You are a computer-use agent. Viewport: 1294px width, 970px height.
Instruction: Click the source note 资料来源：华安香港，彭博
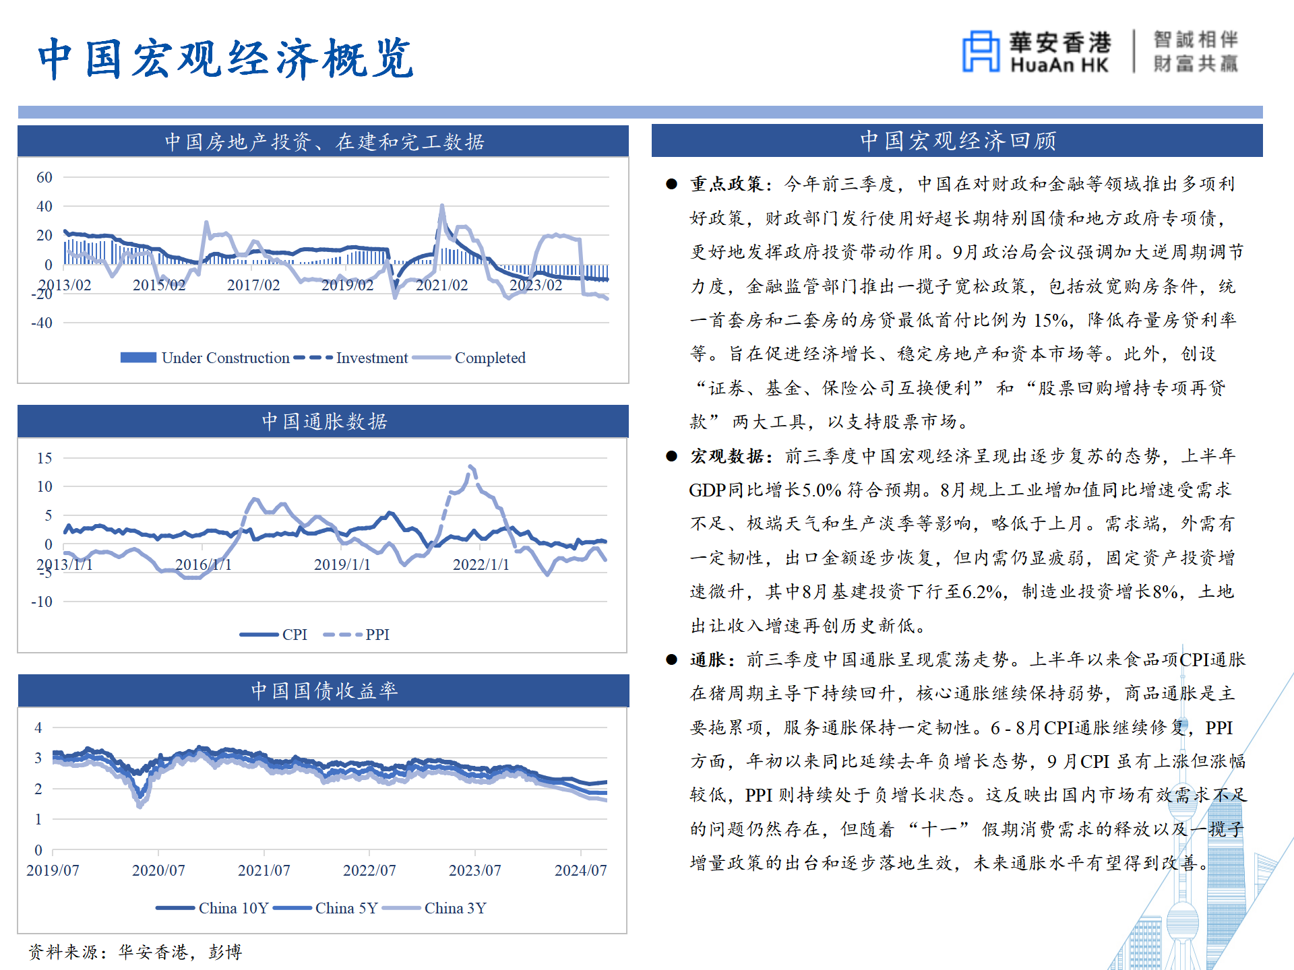click(135, 952)
